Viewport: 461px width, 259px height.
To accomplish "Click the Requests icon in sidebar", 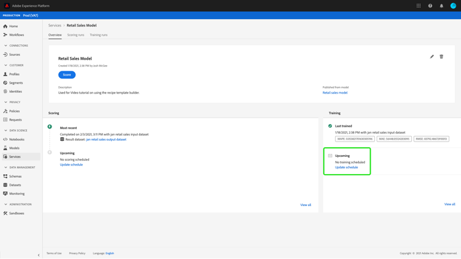I will 6,119.
